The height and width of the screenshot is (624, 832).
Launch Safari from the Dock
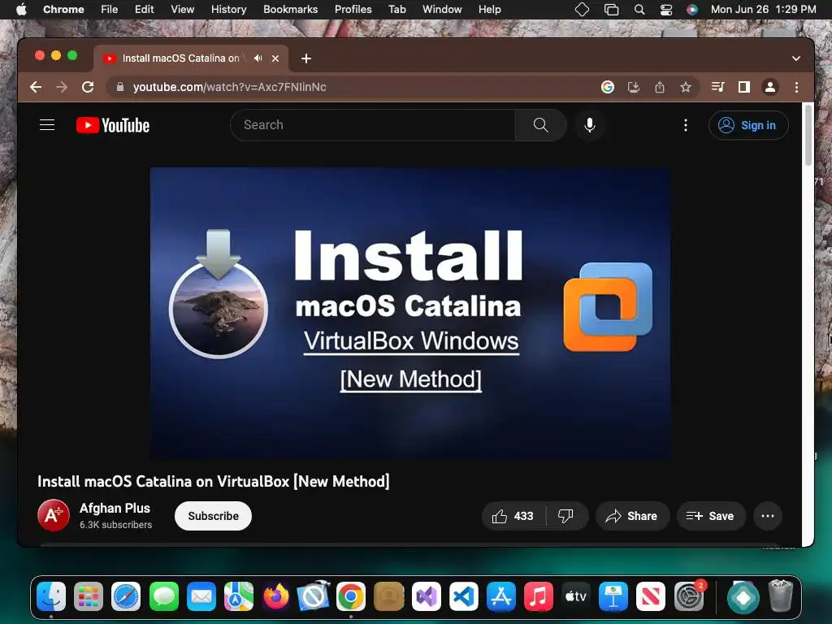coord(126,597)
